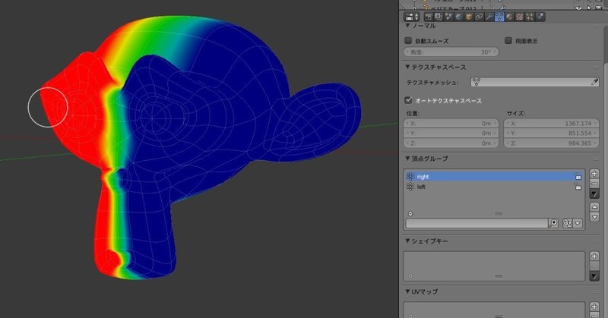Click the 位置 X 0m field
This screenshot has height=318, width=608.
coord(451,123)
